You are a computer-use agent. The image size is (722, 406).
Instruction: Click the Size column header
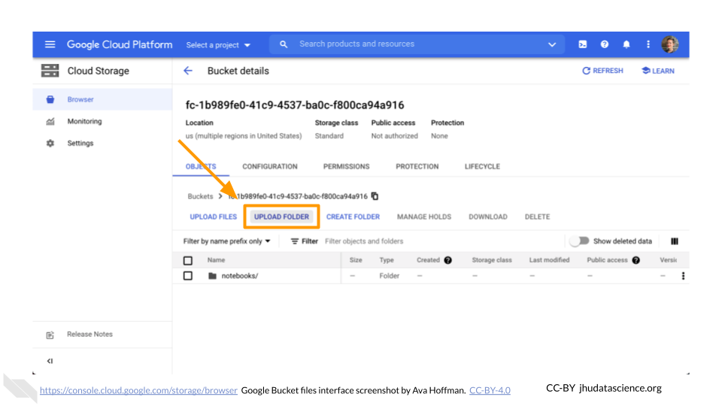(x=356, y=260)
